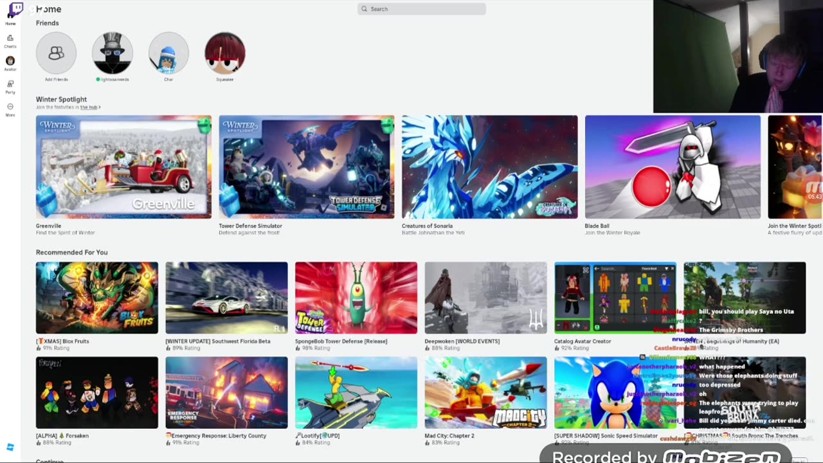823x463 pixels.
Task: Click 'Deepwoken [WORLD EVENTS]' title
Action: tap(462, 341)
